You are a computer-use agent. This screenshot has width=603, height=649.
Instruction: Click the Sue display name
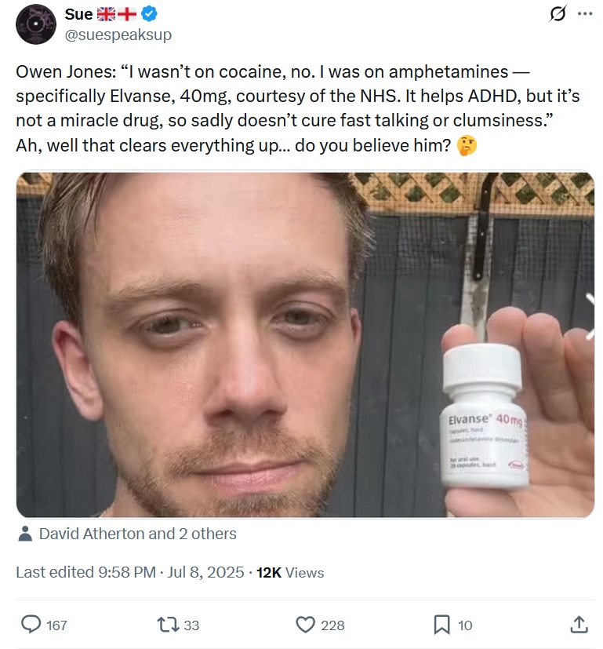(78, 14)
